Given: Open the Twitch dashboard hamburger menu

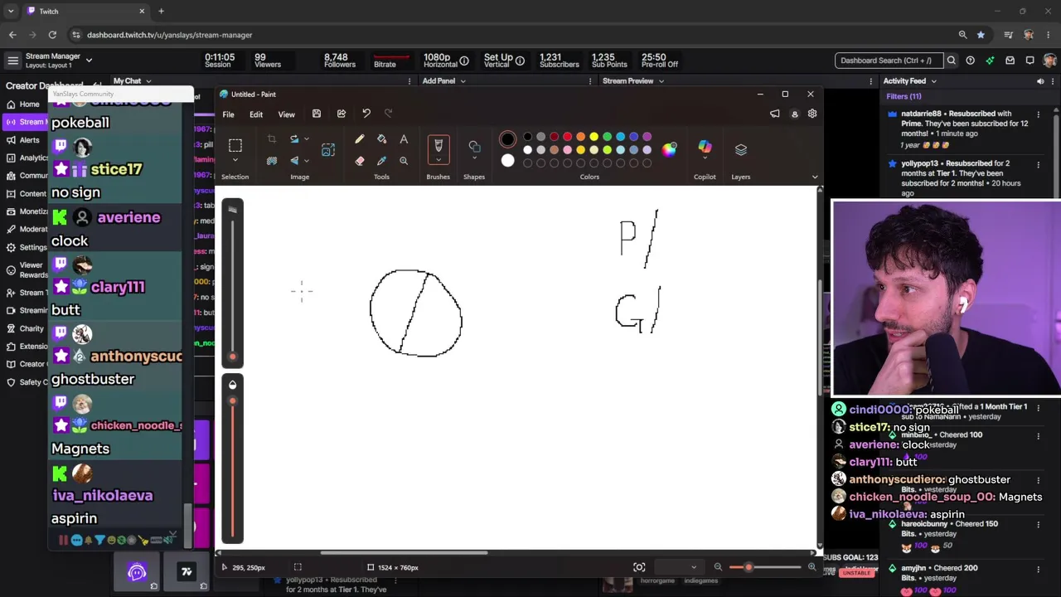Looking at the screenshot, I should pyautogui.click(x=12, y=61).
